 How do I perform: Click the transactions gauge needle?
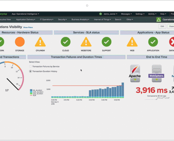(x=13, y=84)
